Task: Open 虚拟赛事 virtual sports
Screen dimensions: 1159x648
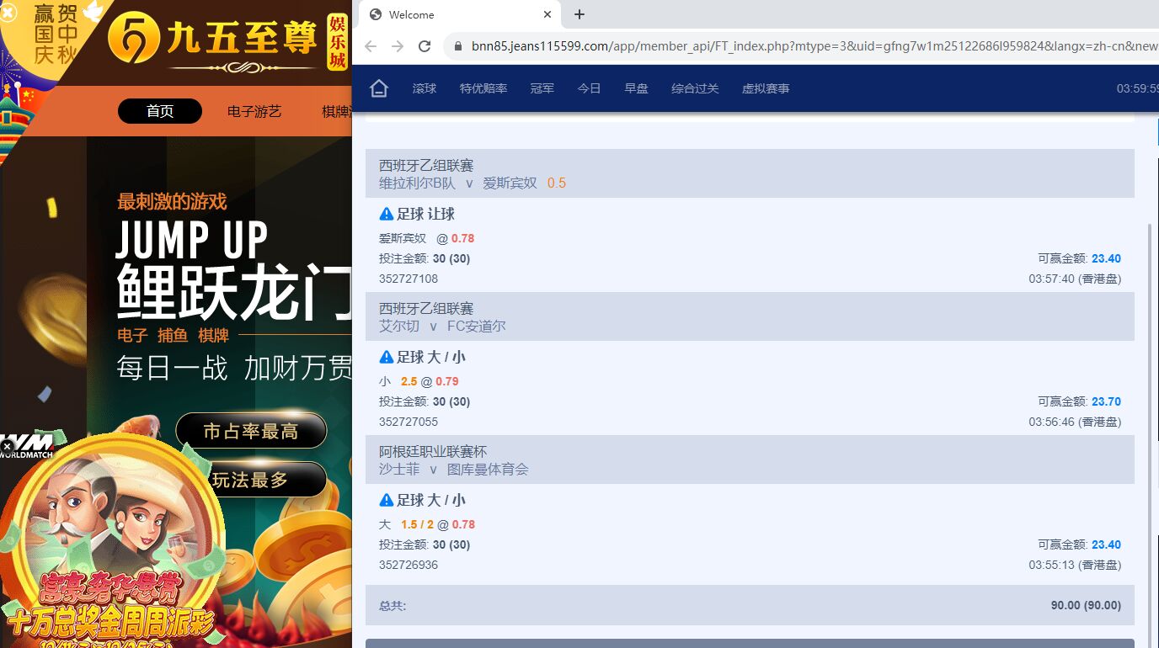Action: pyautogui.click(x=766, y=88)
